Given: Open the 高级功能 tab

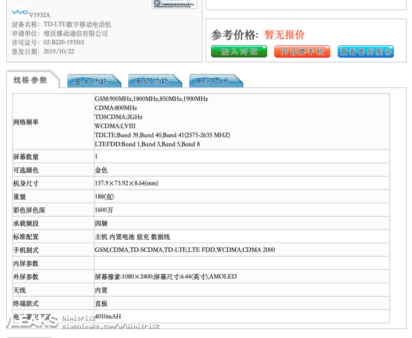Looking at the screenshot, I should pyautogui.click(x=152, y=81).
